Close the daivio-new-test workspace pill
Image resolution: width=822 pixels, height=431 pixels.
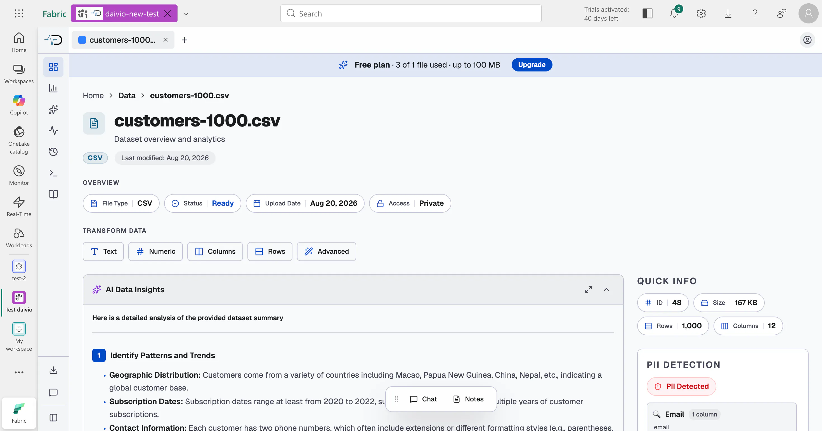click(167, 13)
